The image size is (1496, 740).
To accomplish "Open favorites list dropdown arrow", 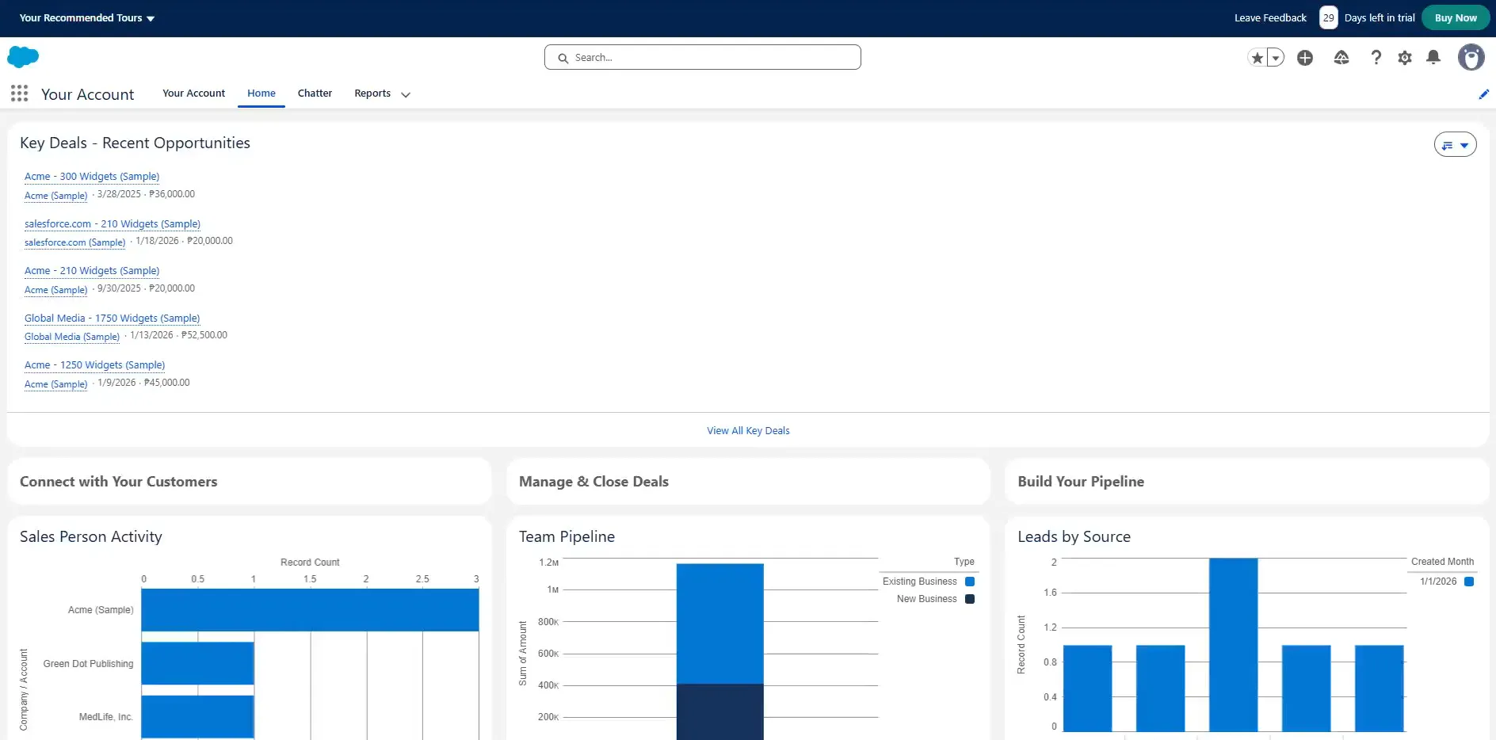I will pos(1276,58).
